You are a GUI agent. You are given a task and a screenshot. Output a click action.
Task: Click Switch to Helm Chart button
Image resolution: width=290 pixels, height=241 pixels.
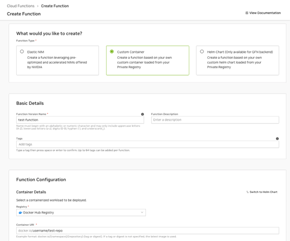click(x=262, y=192)
